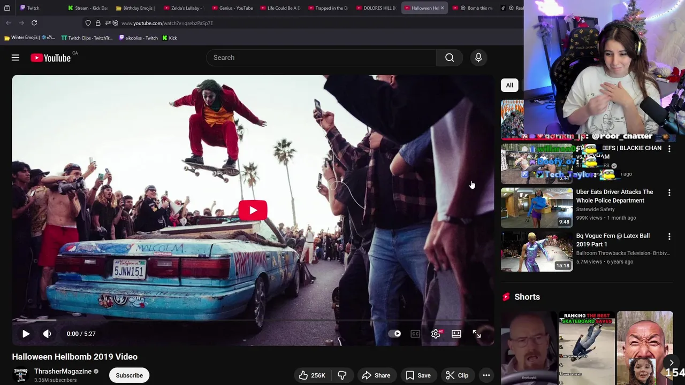This screenshot has width=685, height=385.
Task: Go forward in browser history
Action: coord(21,23)
